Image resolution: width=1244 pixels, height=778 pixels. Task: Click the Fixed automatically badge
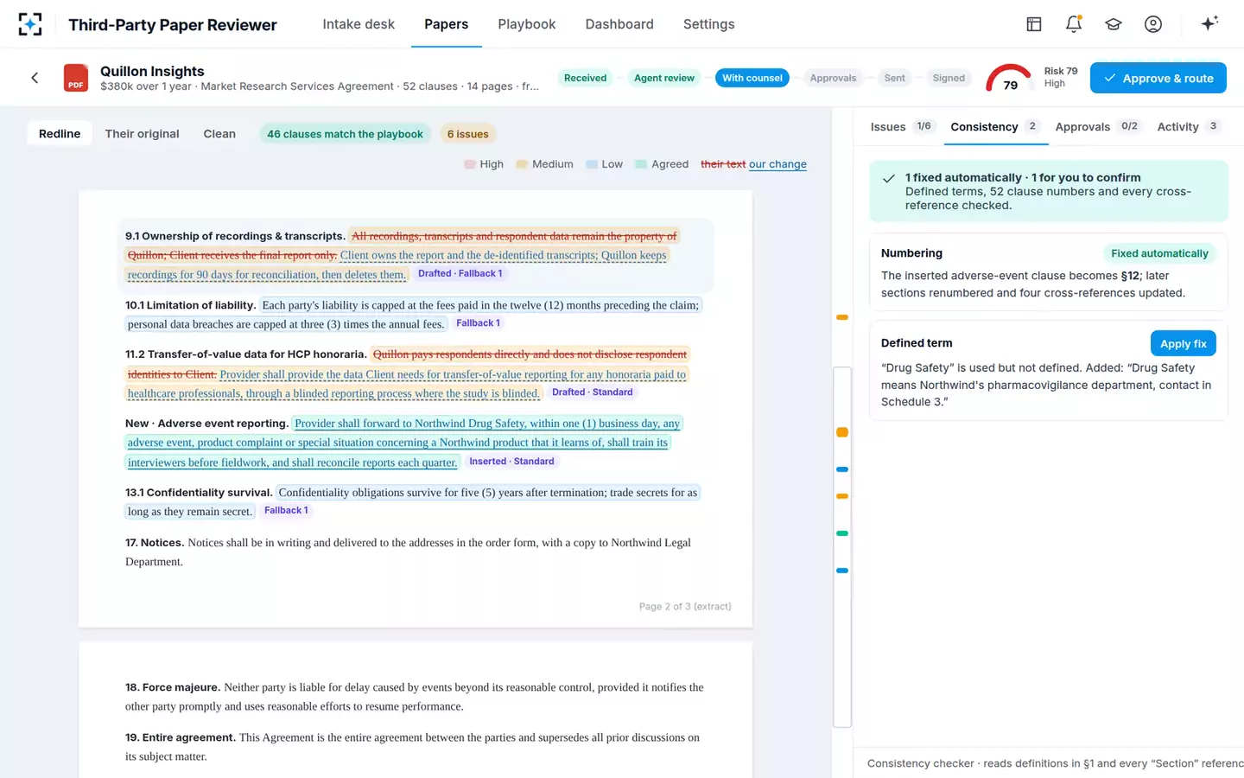pyautogui.click(x=1159, y=253)
